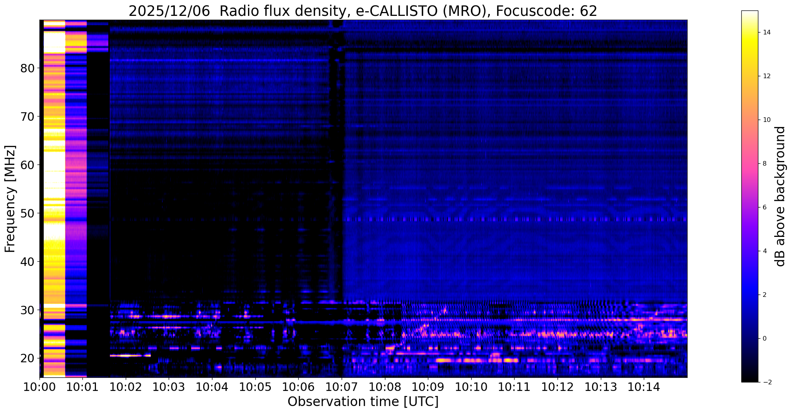Viewport: 792px width, 413px height.
Task: Click the 10:14 time tick label
Action: [x=644, y=387]
